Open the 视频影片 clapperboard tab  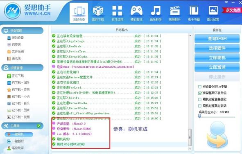point(175,13)
